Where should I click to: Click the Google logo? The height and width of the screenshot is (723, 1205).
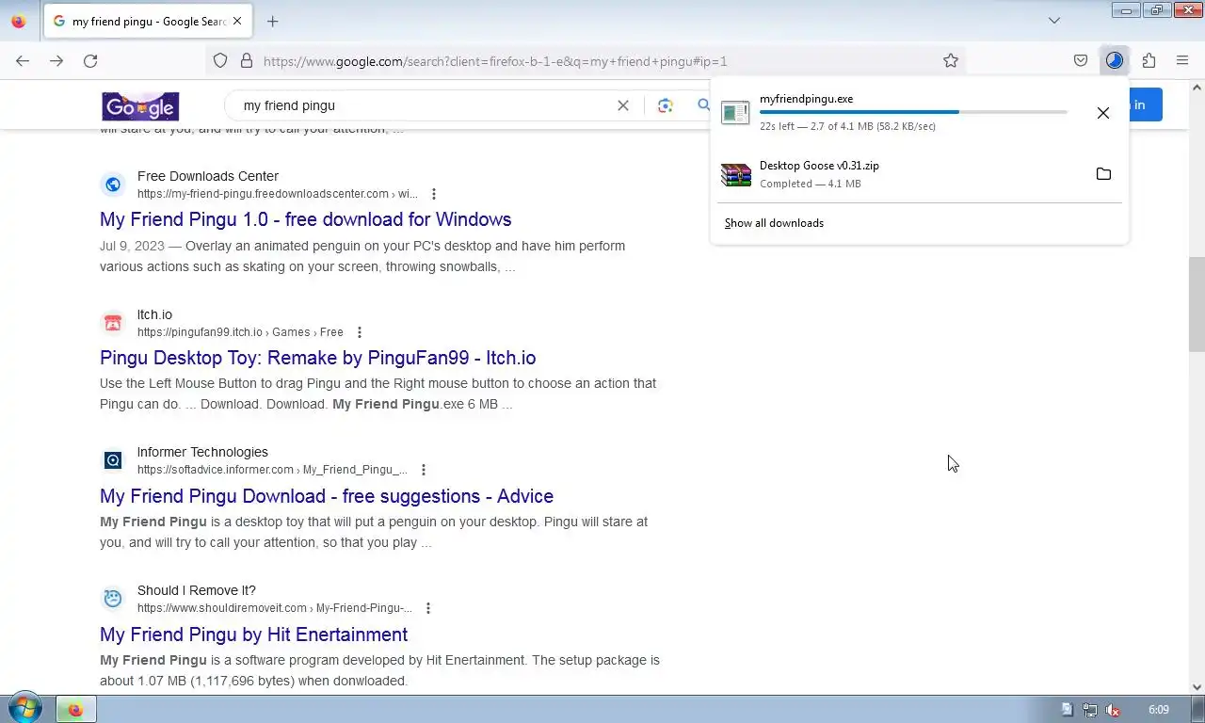[140, 105]
